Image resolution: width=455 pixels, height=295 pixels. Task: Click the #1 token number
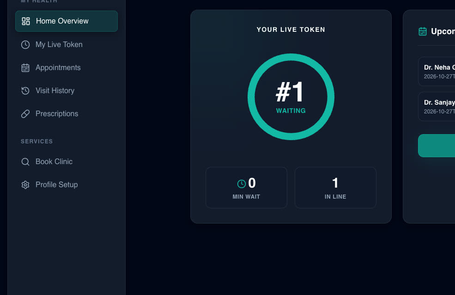tap(290, 92)
